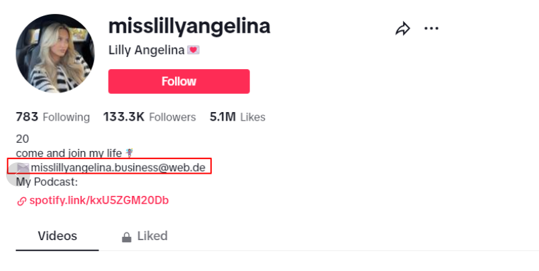This screenshot has width=539, height=271.
Task: Click the 5.1M Likes count
Action: (237, 117)
